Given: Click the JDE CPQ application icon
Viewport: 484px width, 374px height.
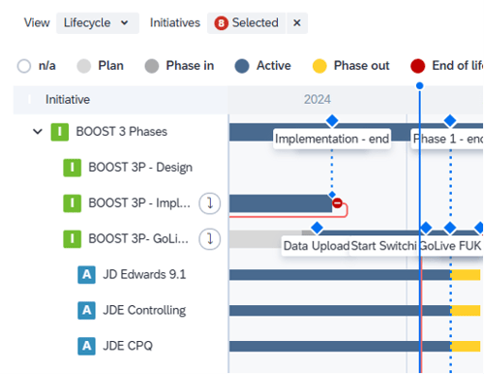Looking at the screenshot, I should point(86,346).
